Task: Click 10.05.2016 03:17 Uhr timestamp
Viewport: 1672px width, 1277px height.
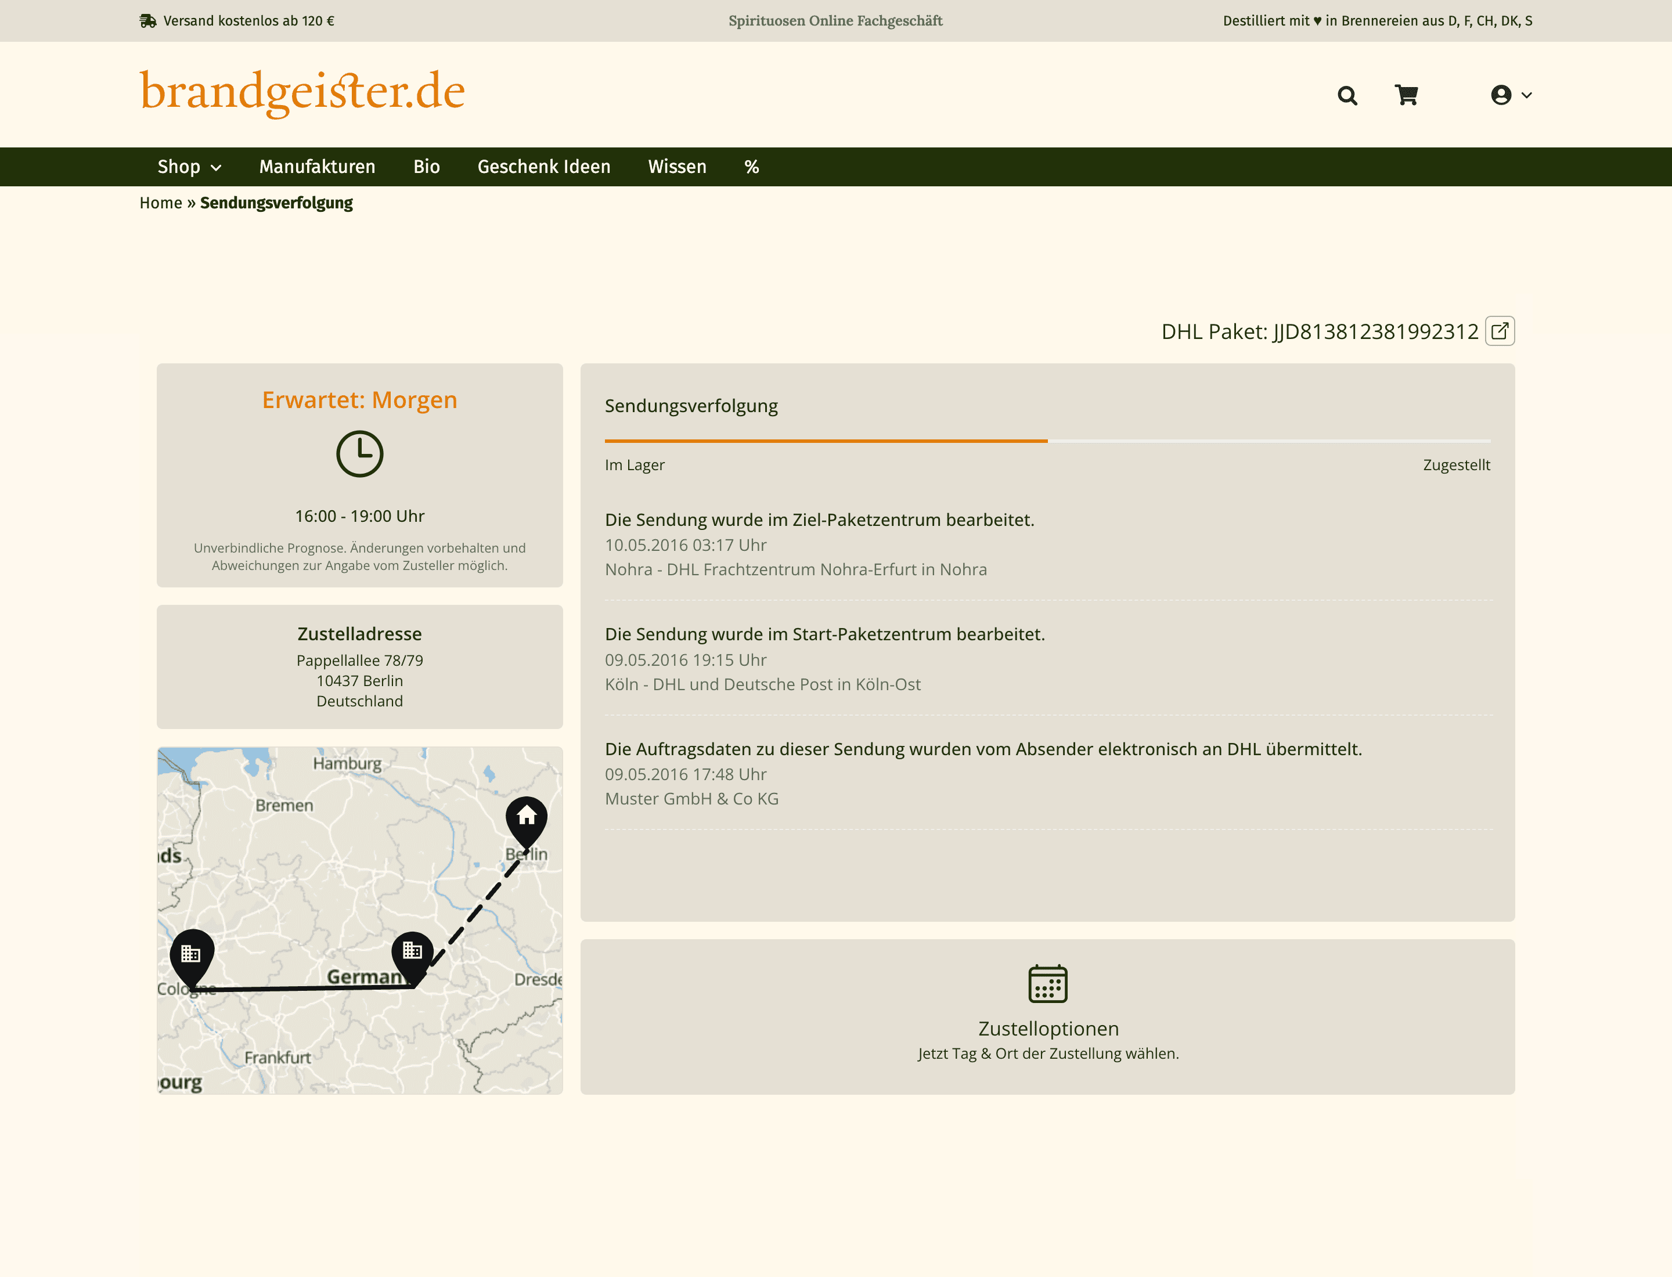Action: [x=685, y=545]
